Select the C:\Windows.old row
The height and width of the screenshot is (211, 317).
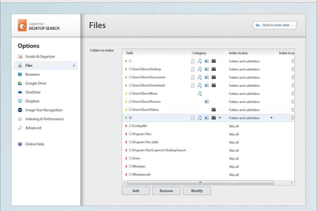(x=208, y=175)
